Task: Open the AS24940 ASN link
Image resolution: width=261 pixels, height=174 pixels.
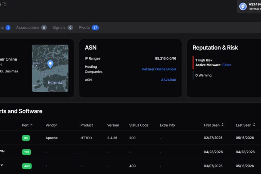Action: click(x=169, y=80)
